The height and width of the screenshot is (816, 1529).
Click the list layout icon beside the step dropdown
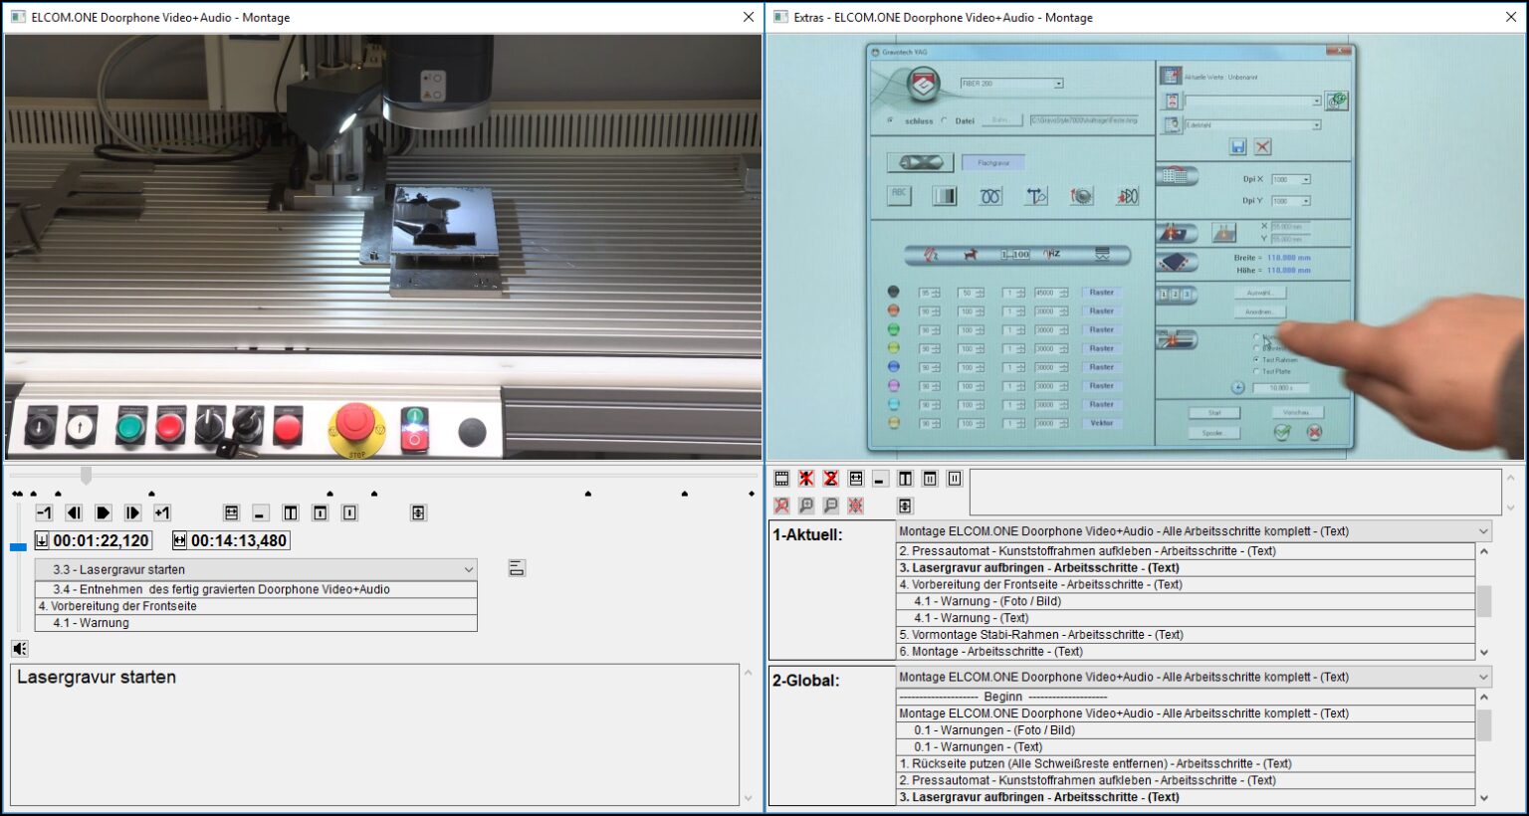(517, 569)
